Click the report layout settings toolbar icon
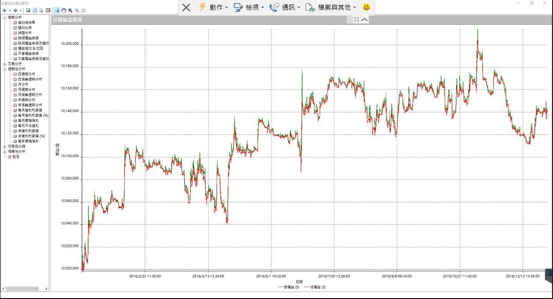This screenshot has height=299, width=553. (x=48, y=10)
